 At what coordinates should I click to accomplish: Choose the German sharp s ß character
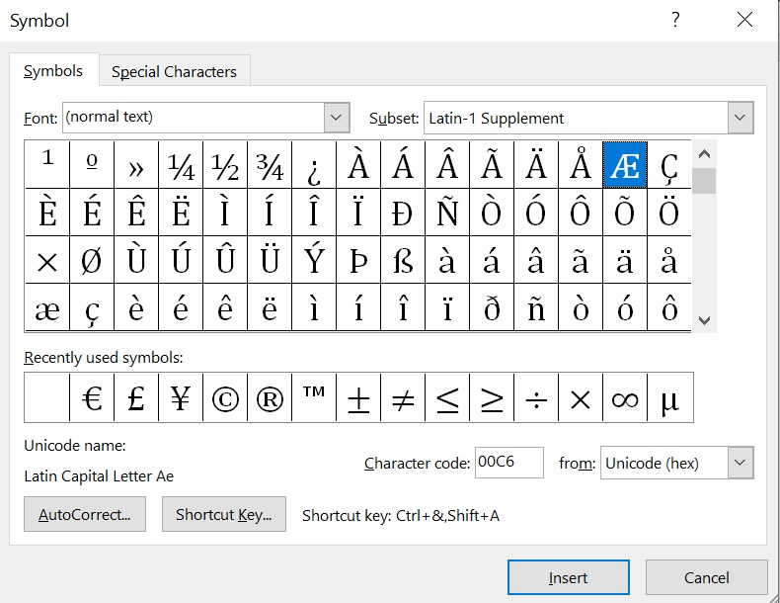click(403, 260)
